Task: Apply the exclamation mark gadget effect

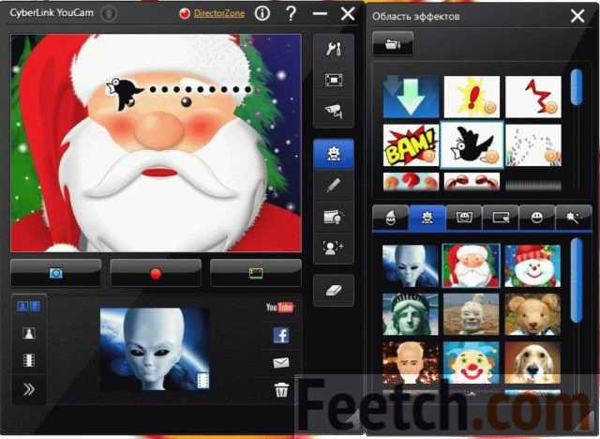Action: click(472, 97)
